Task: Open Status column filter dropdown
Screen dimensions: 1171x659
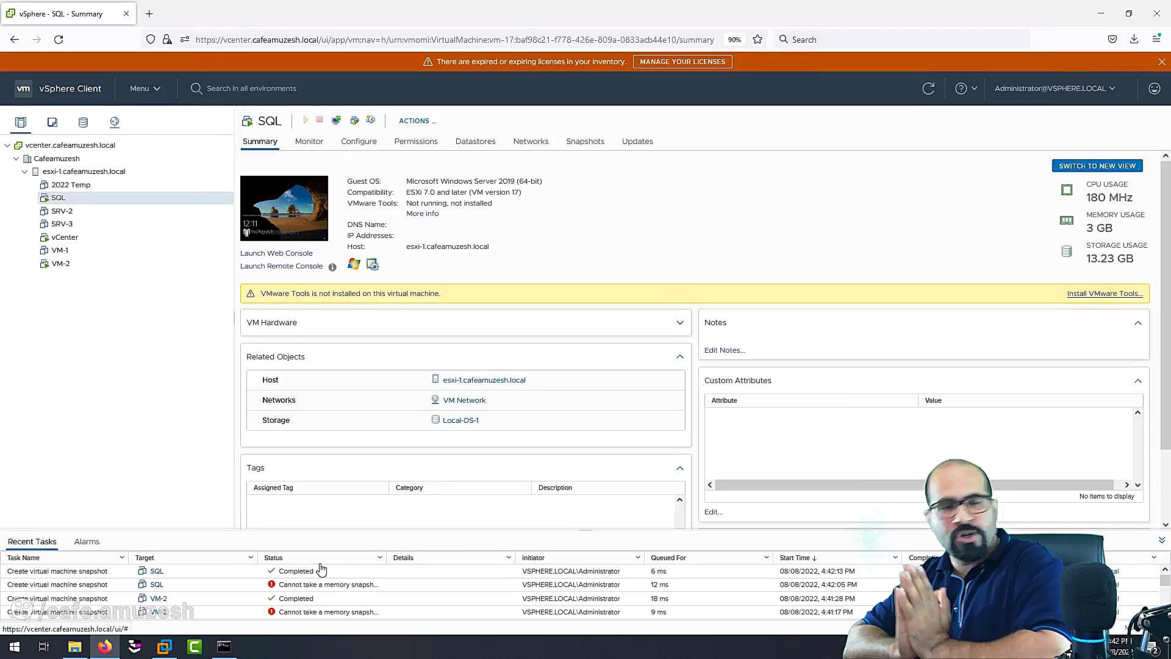Action: click(x=379, y=558)
